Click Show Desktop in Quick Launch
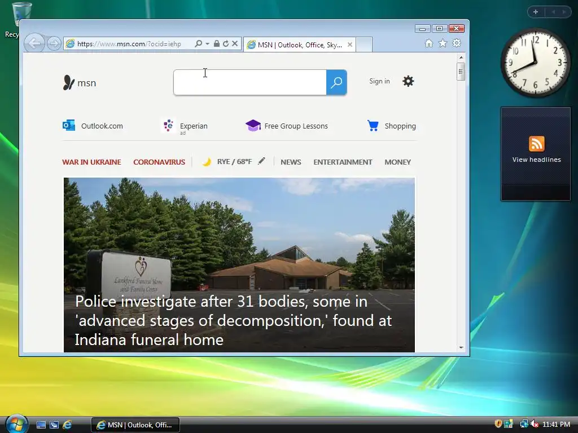578x433 pixels. click(x=41, y=425)
